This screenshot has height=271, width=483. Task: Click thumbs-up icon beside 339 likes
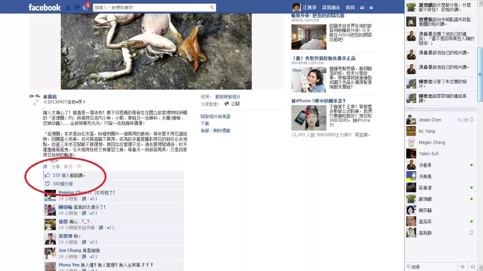tap(47, 175)
